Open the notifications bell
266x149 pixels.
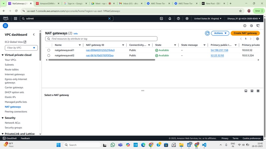[170, 19]
